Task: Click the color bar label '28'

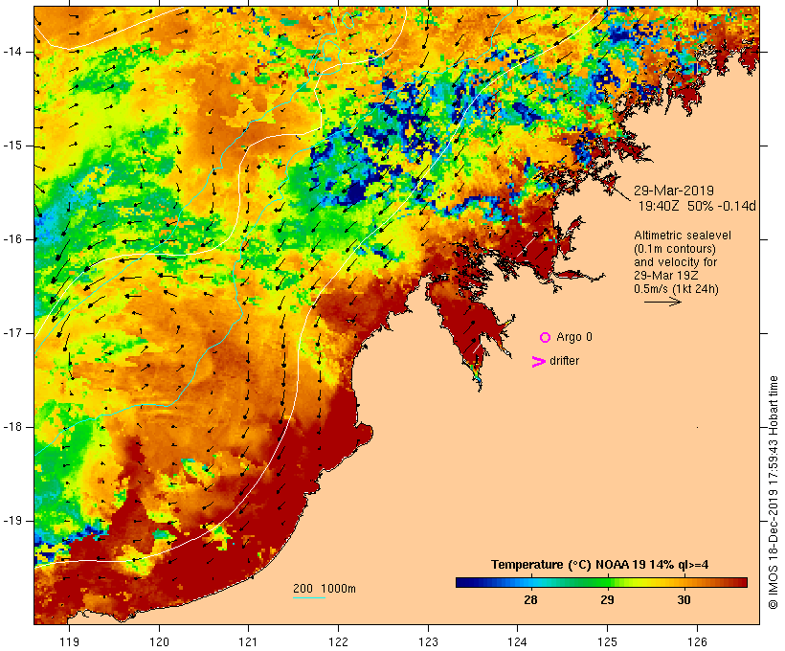Action: coord(530,600)
